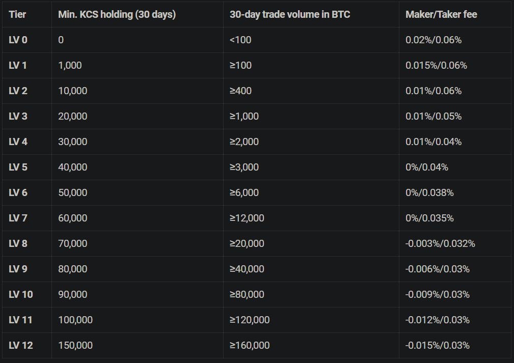Click the -0.015%/0.03% fee cell

coord(438,345)
